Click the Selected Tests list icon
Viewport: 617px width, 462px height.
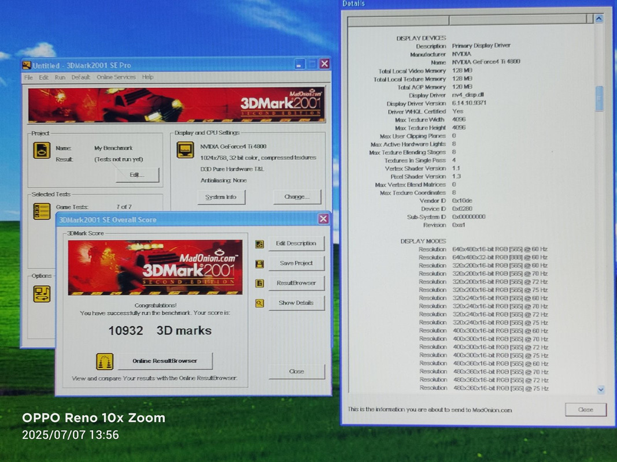click(42, 211)
